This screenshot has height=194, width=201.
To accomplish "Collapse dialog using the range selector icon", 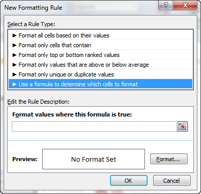I will click(182, 127).
